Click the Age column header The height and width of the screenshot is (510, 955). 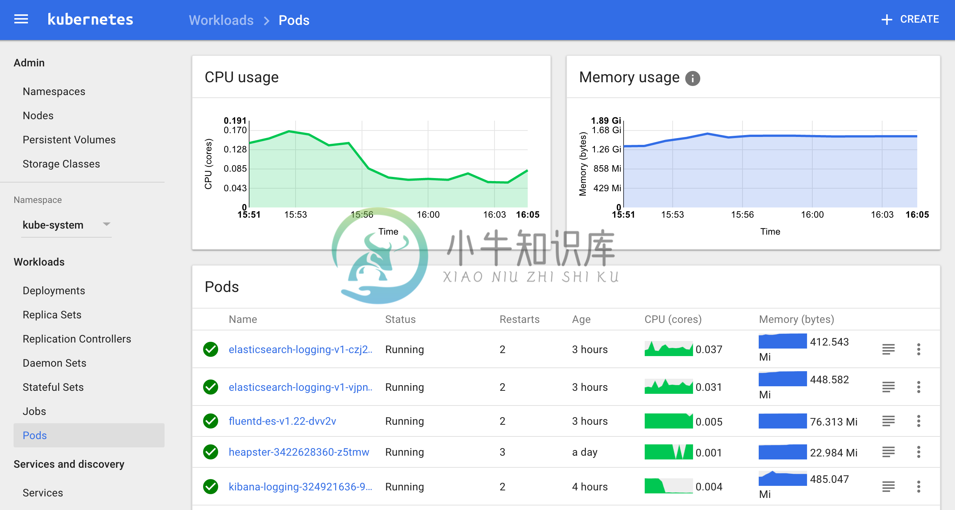click(x=581, y=320)
